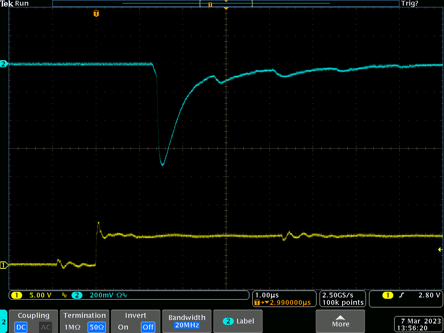The image size is (444, 333).
Task: Expand the More menu options
Action: tap(340, 321)
